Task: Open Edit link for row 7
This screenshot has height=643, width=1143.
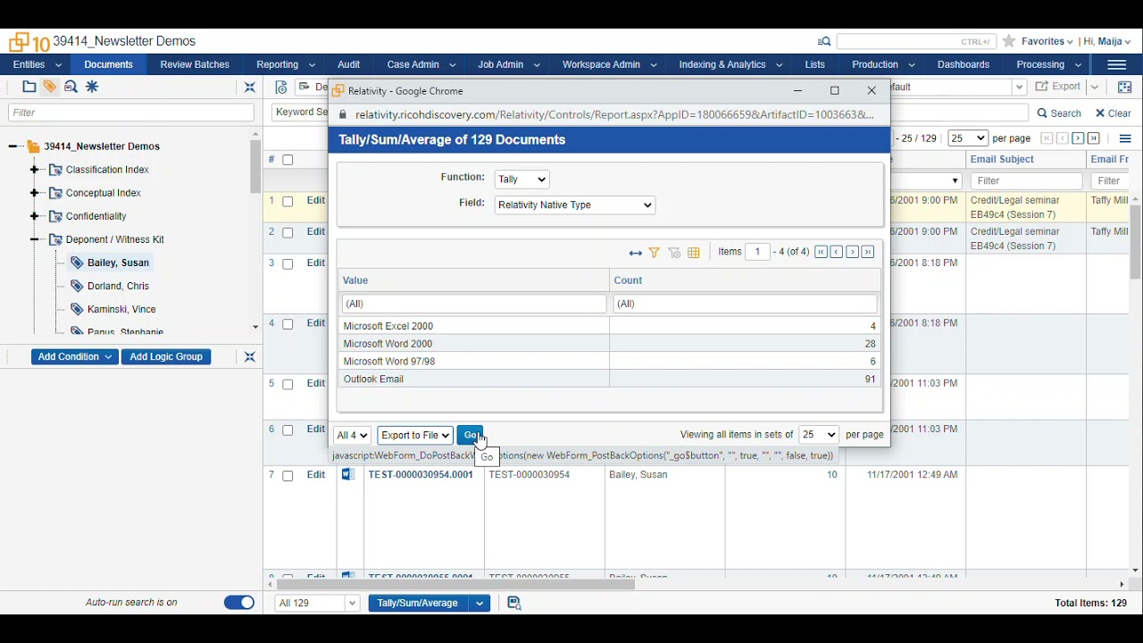Action: 316,475
